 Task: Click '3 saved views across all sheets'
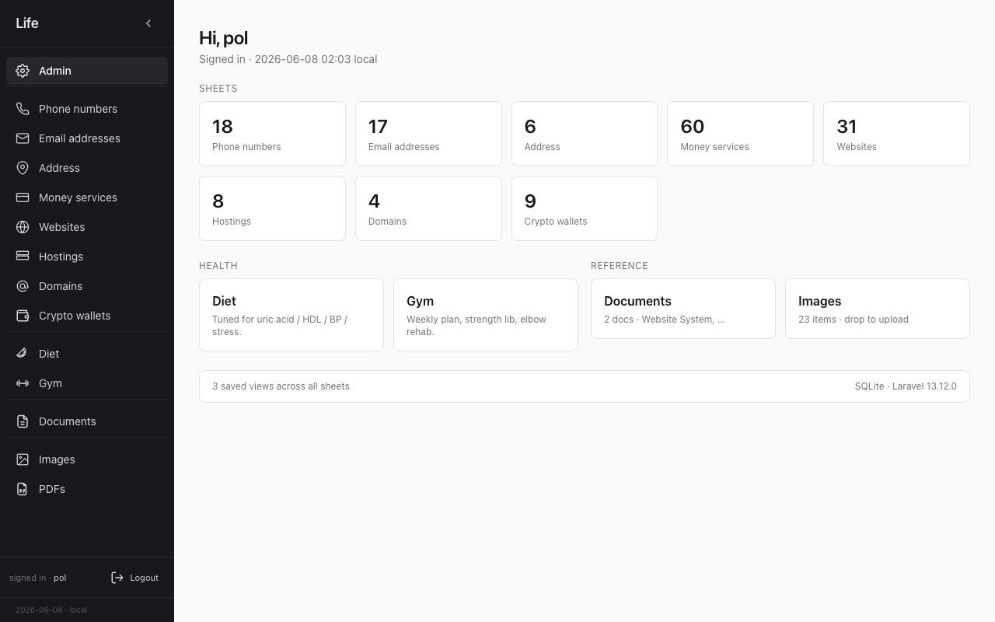281,386
